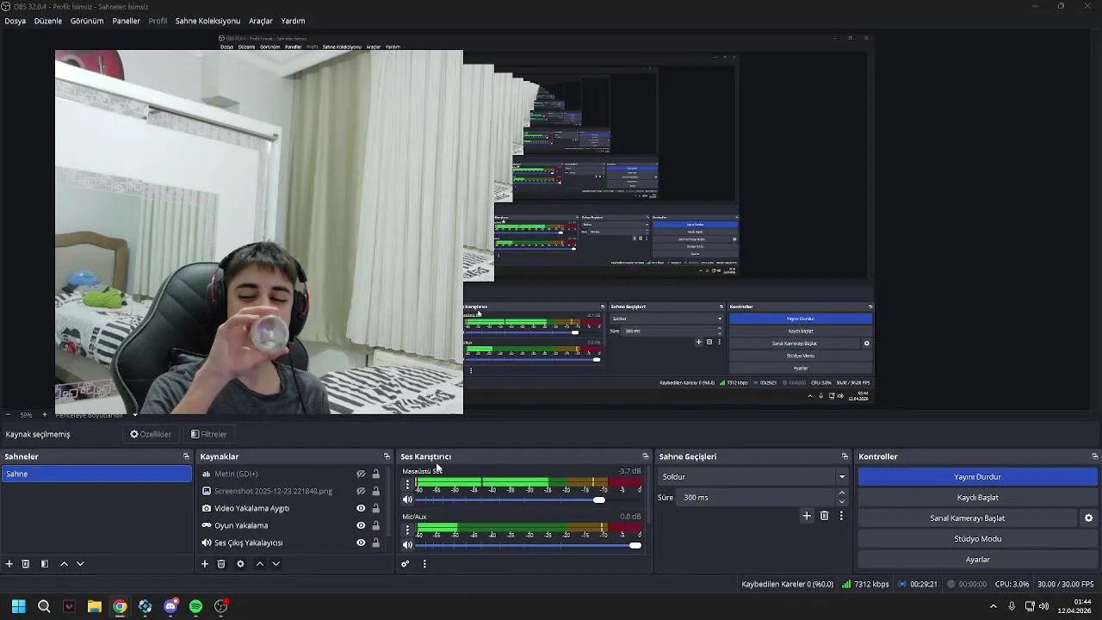The image size is (1102, 620).
Task: Zoom out preview with minus icon
Action: [8, 415]
